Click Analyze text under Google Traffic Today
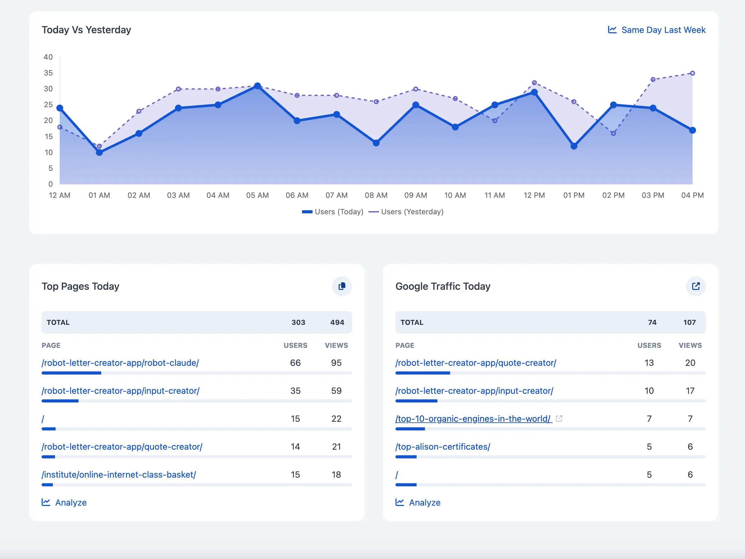Image resolution: width=745 pixels, height=559 pixels. coord(424,502)
